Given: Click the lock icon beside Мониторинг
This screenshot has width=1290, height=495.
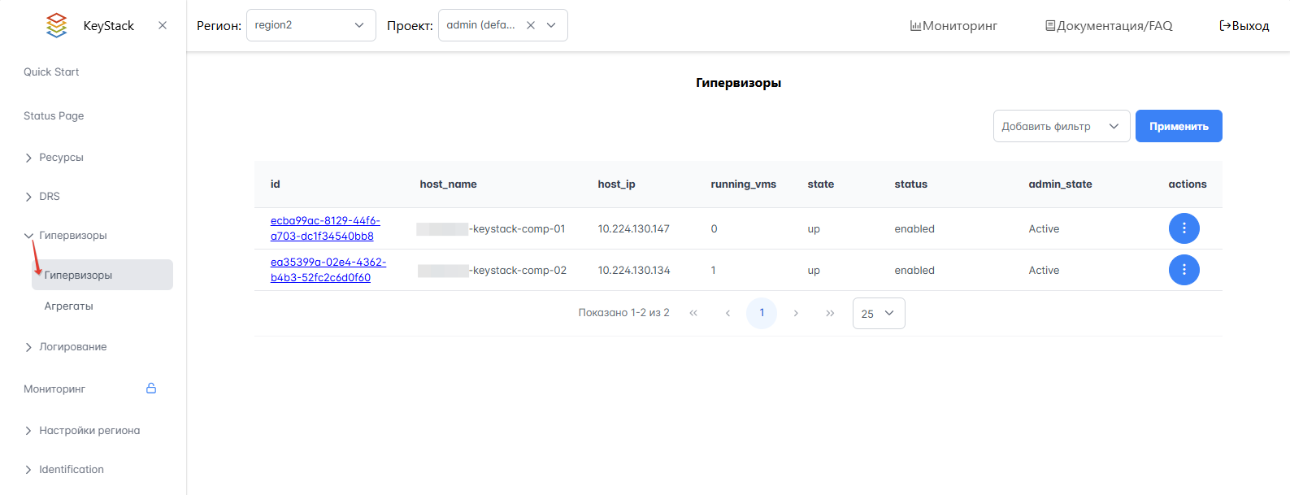Looking at the screenshot, I should coord(151,389).
